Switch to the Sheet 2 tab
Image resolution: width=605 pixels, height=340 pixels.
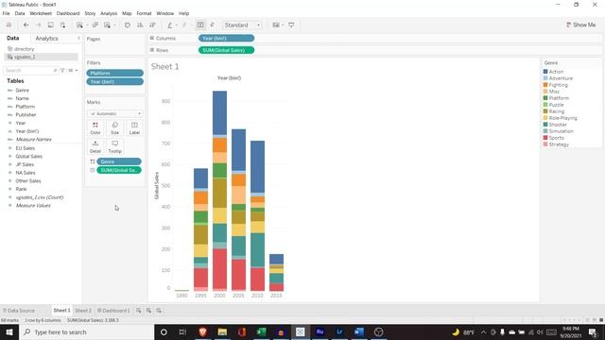tap(83, 311)
